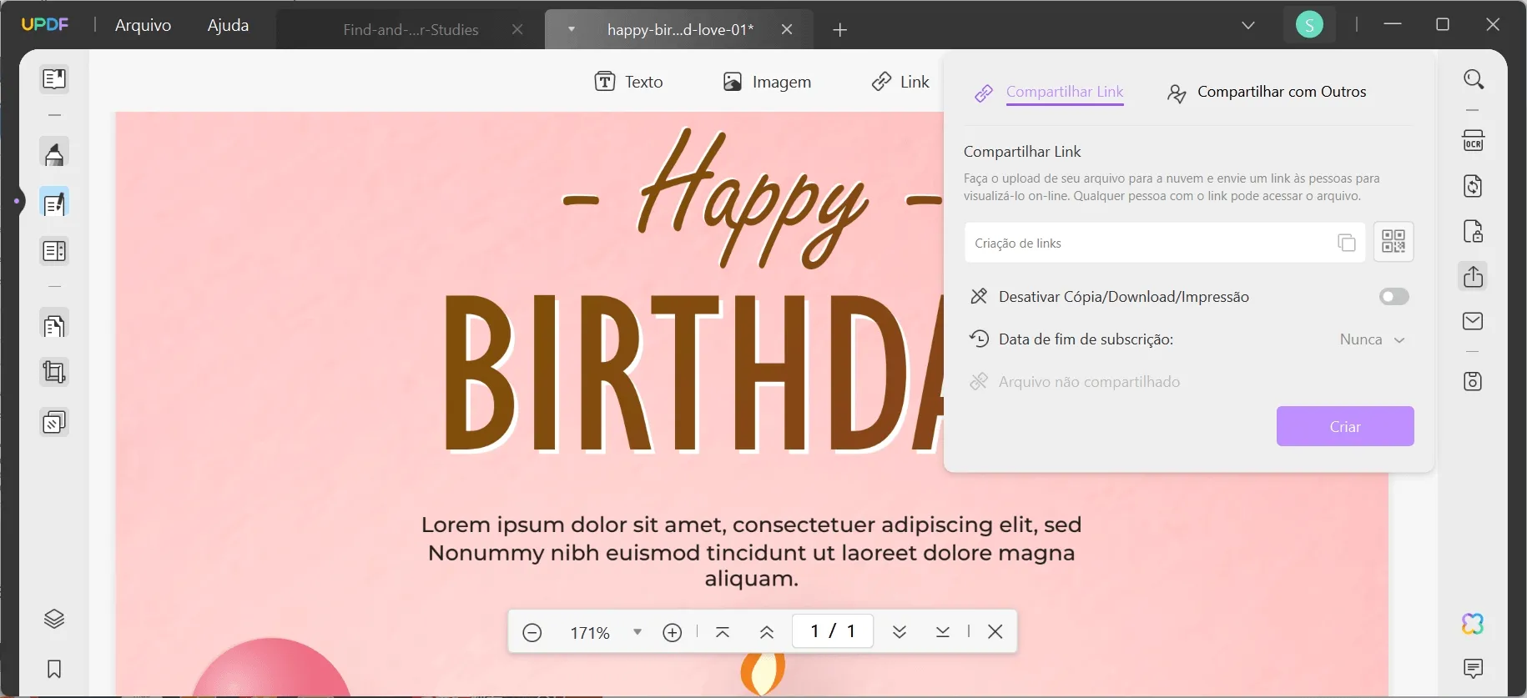Open the Search magnifier icon
1527x698 pixels.
[1474, 79]
